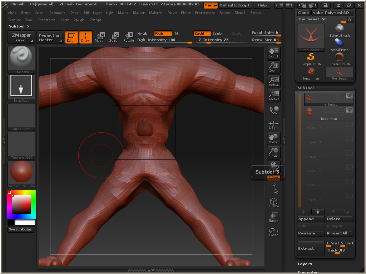Toggle the Menus button off
Viewport: 366px width, 274px height.
211,5
